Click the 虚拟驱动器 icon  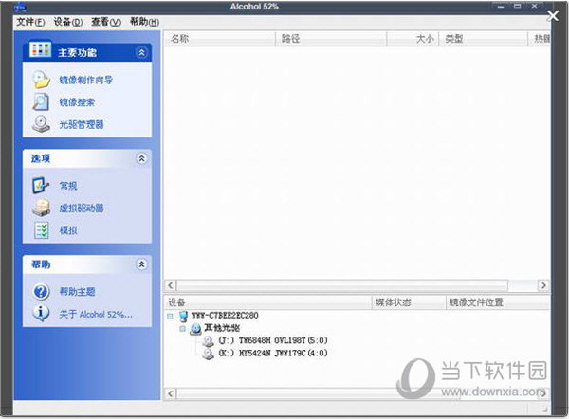pos(41,208)
